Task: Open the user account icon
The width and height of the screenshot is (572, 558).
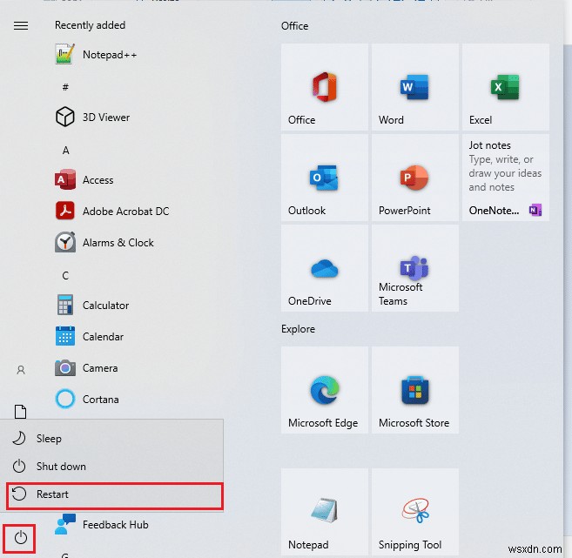Action: point(21,370)
